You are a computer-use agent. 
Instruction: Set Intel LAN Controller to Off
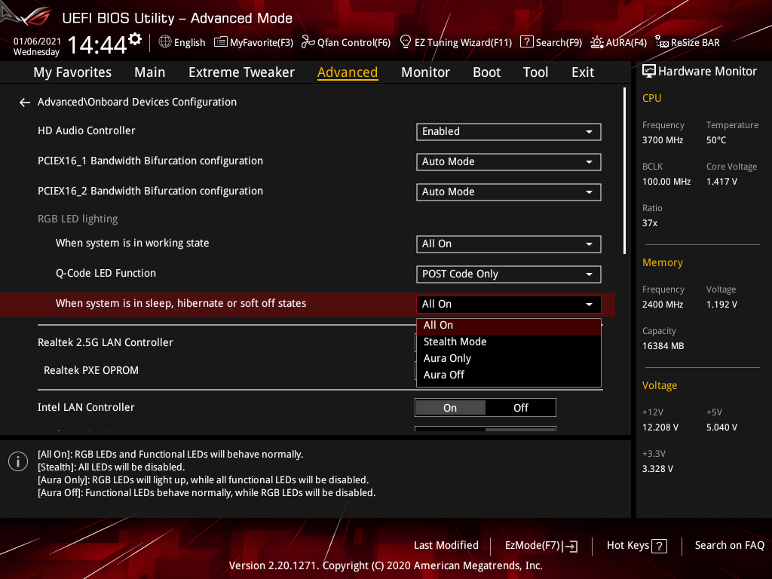pos(520,408)
